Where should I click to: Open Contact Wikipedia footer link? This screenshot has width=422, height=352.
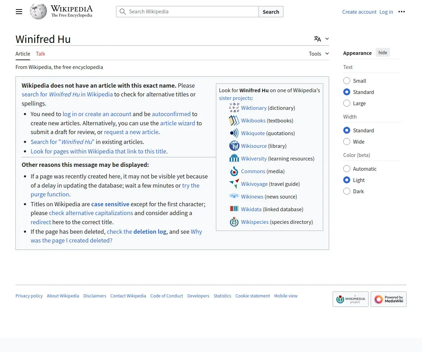[128, 296]
